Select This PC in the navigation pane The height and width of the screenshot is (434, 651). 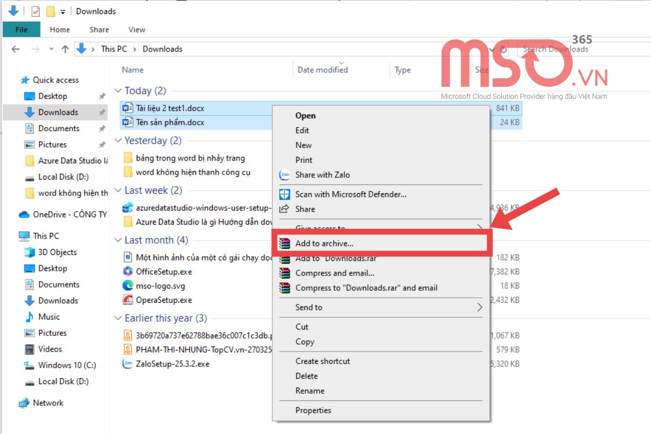(x=46, y=236)
